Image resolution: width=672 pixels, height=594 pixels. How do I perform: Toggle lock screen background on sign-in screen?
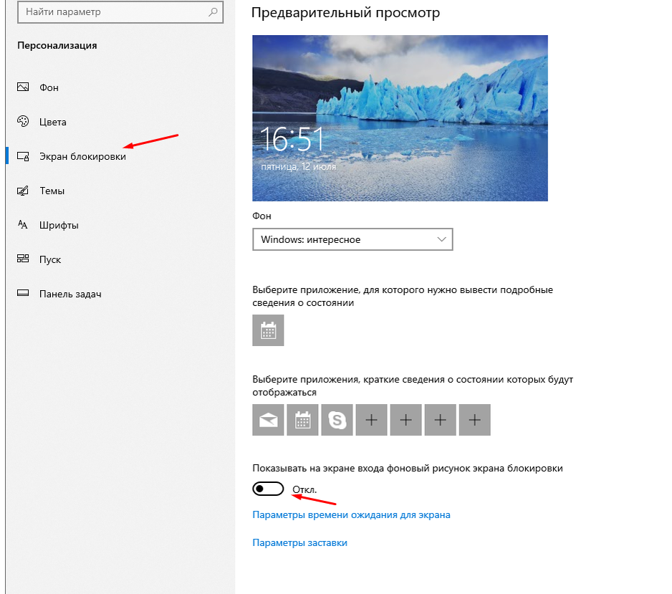coord(268,489)
